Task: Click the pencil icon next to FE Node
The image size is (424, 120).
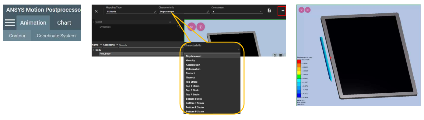Action: click(155, 12)
